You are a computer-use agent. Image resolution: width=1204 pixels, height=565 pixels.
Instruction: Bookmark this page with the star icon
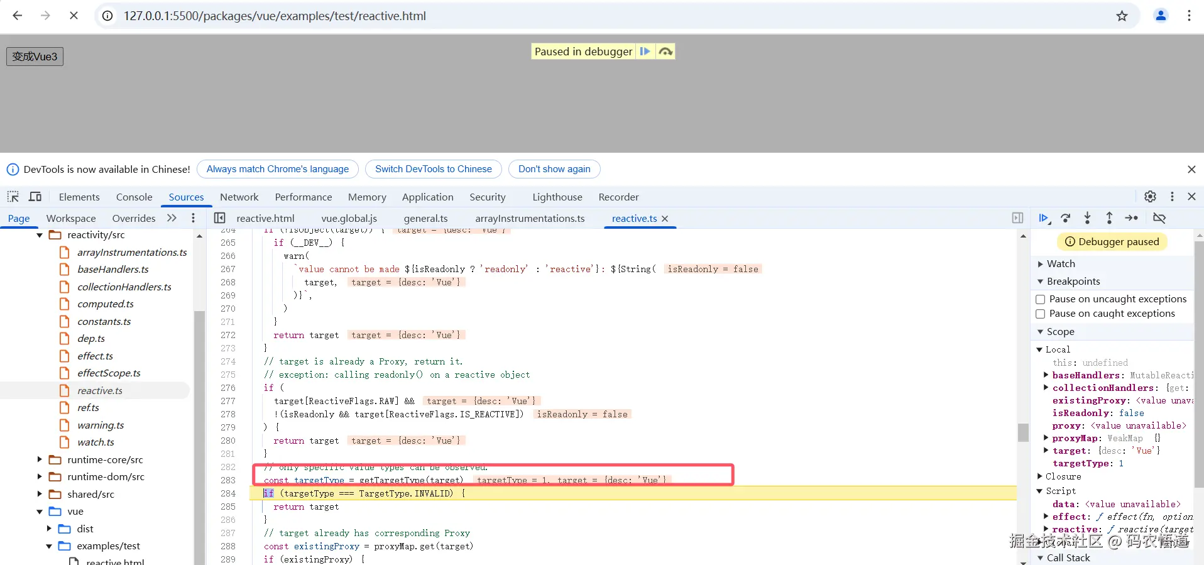(x=1122, y=16)
